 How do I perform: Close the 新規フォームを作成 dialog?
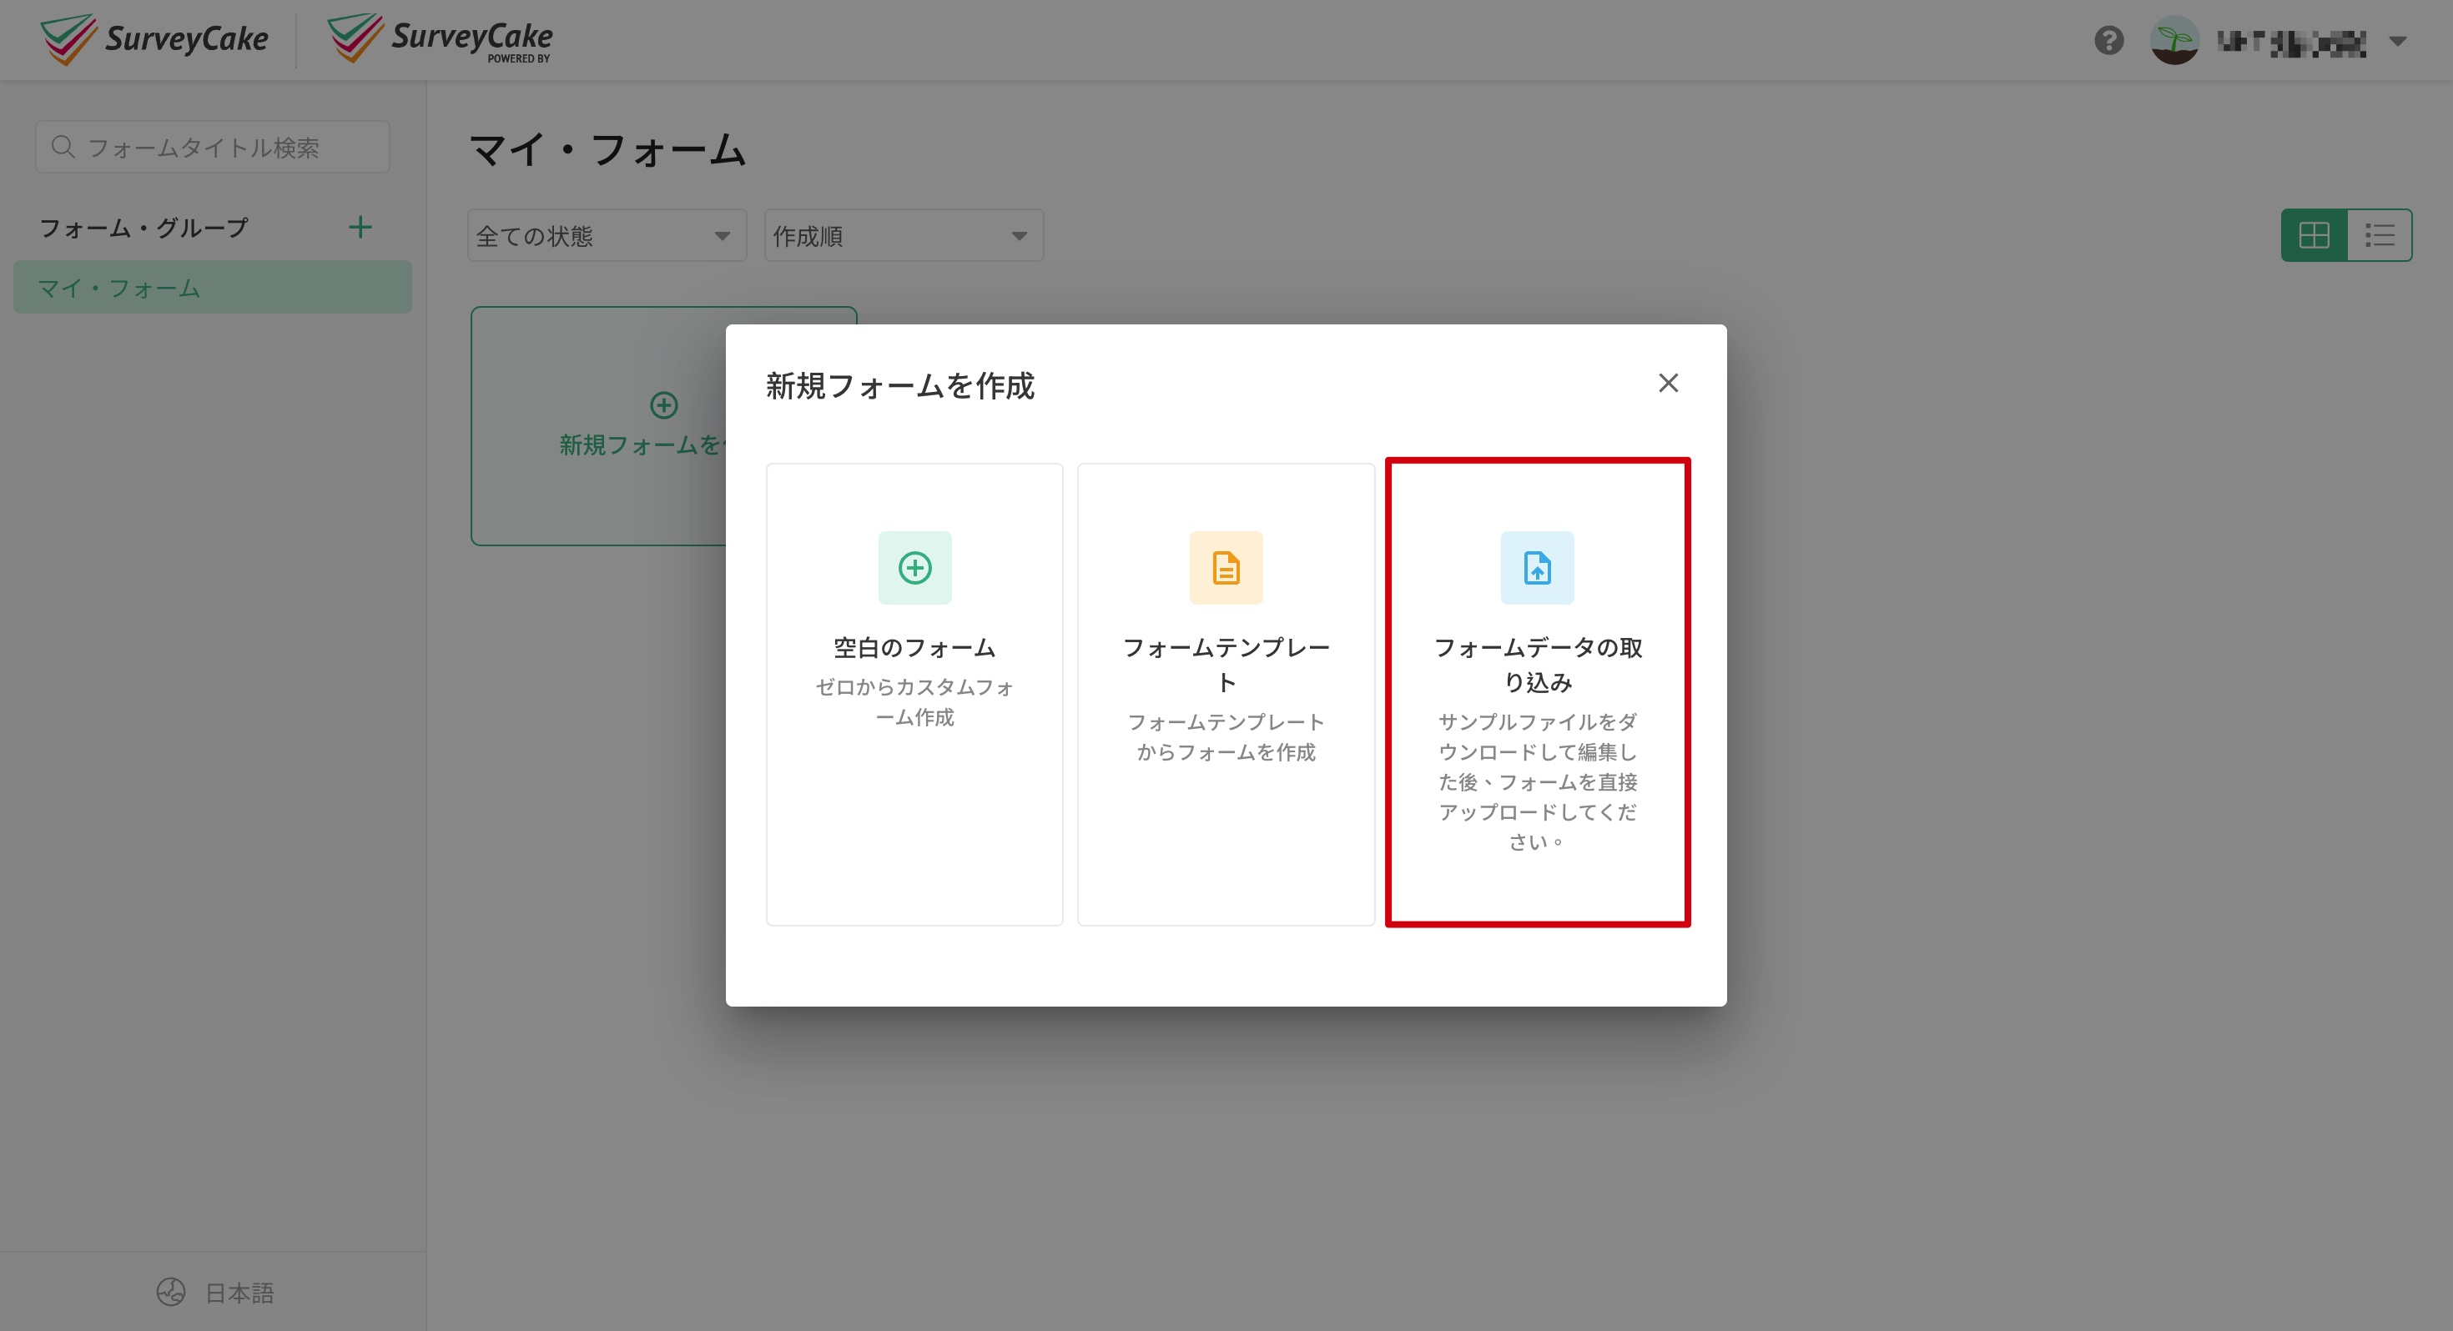pos(1667,383)
